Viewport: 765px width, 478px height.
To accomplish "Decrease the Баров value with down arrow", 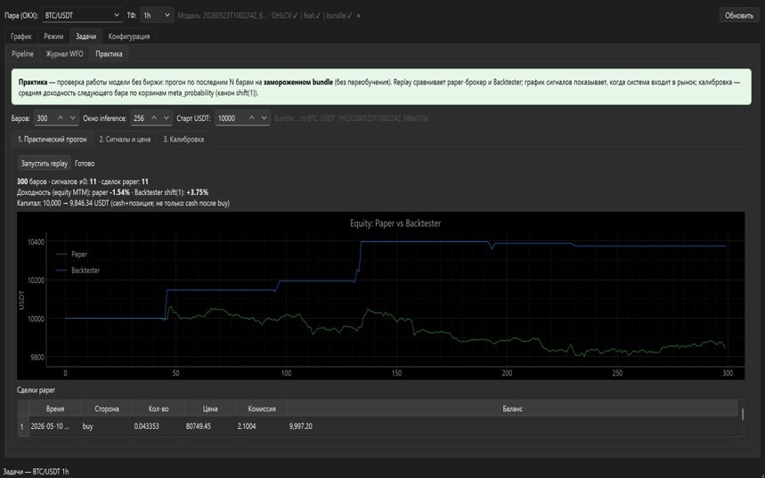I will [x=73, y=118].
